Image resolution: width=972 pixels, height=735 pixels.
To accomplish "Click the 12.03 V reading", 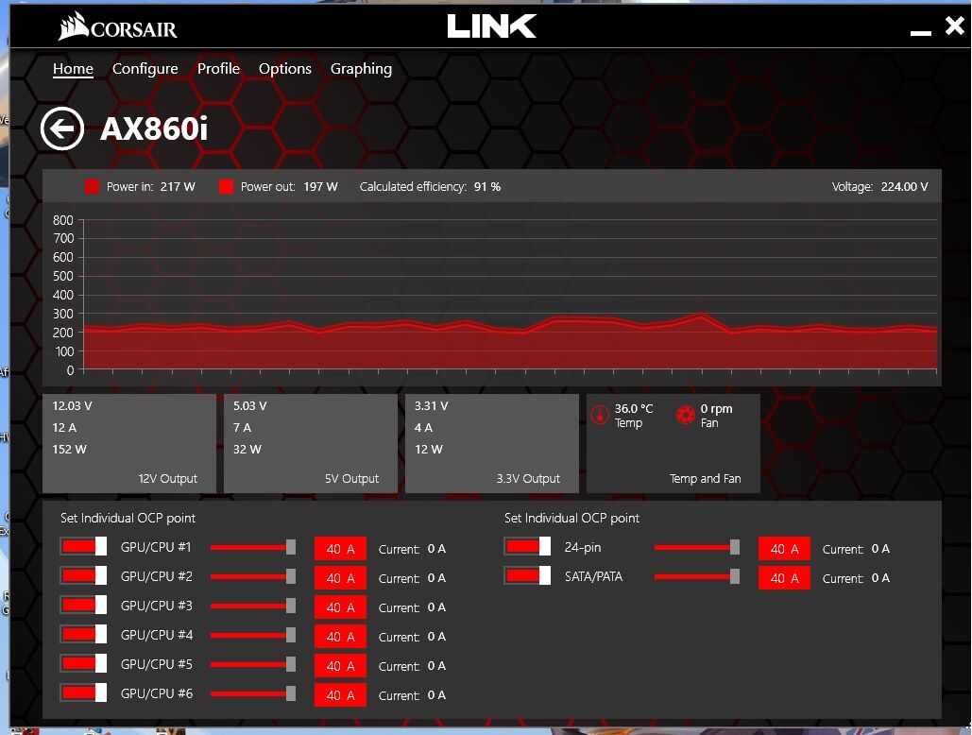I will coord(72,406).
